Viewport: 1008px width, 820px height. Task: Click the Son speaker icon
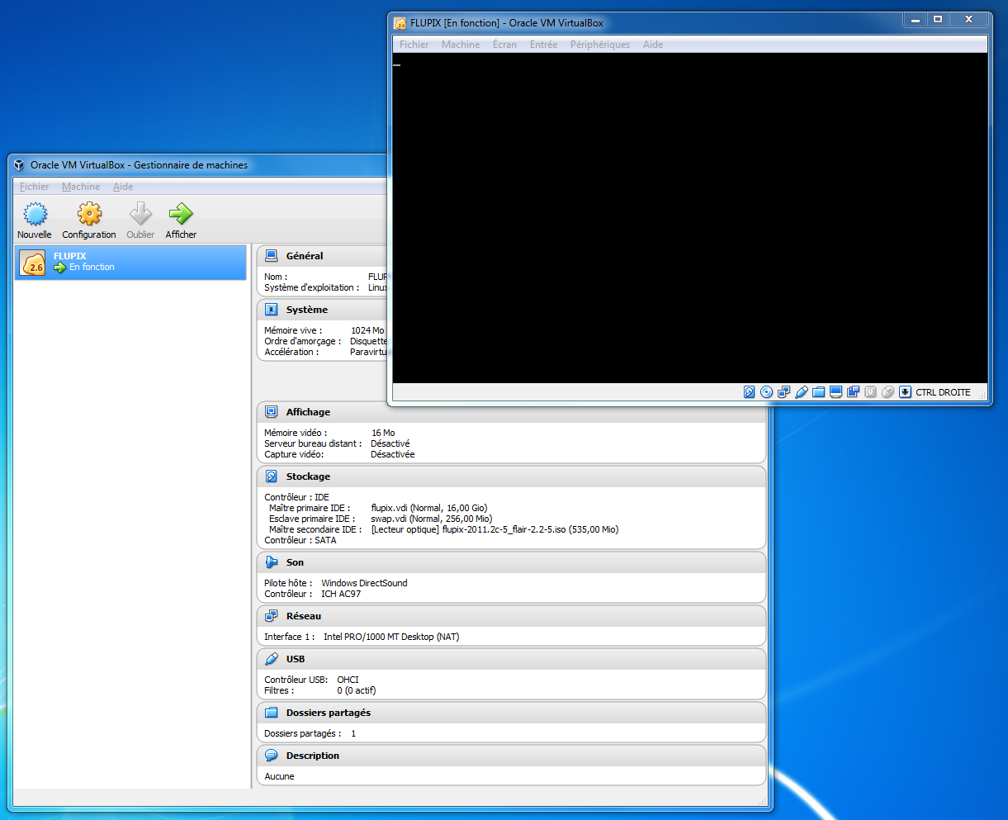pyautogui.click(x=272, y=562)
